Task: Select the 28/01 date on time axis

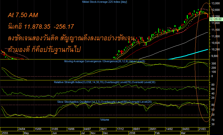Action: pos(153,129)
